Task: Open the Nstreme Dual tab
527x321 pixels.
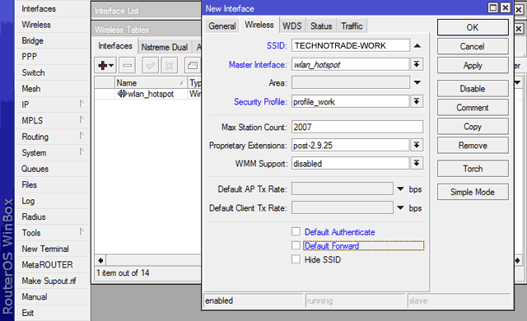Action: tap(165, 47)
